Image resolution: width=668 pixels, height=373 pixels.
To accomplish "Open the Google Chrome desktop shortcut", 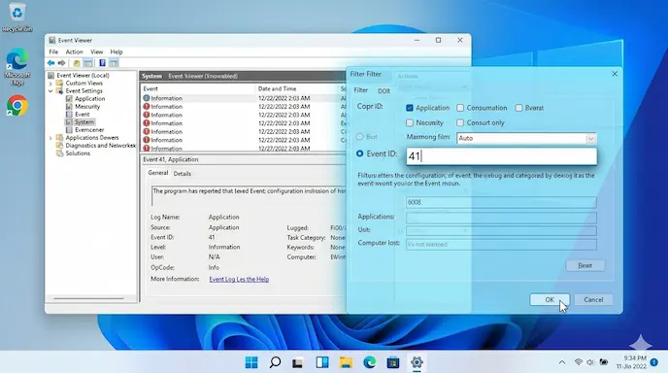I will 17,105.
